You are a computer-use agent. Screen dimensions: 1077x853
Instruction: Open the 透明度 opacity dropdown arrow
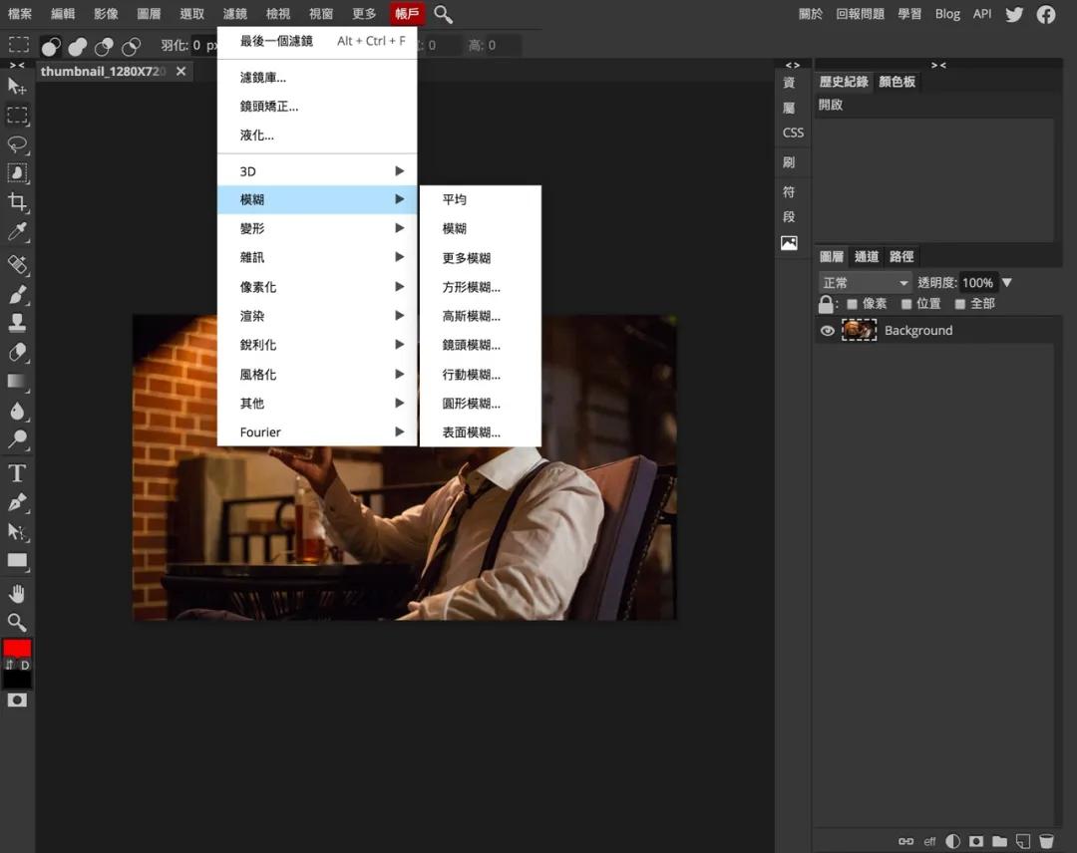1007,282
